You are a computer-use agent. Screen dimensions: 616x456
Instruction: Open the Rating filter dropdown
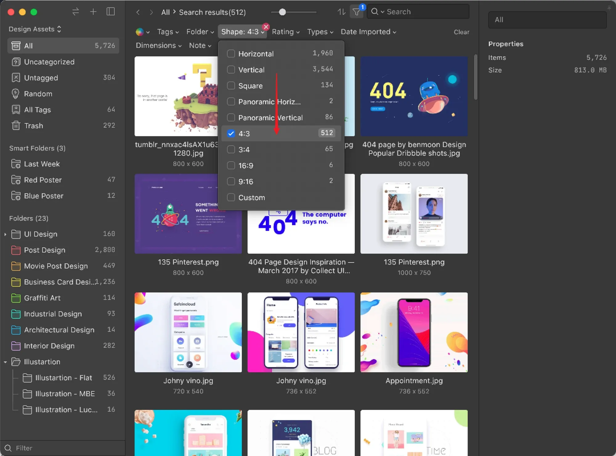[286, 32]
